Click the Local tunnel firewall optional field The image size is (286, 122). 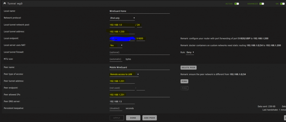pyautogui.click(x=140, y=52)
